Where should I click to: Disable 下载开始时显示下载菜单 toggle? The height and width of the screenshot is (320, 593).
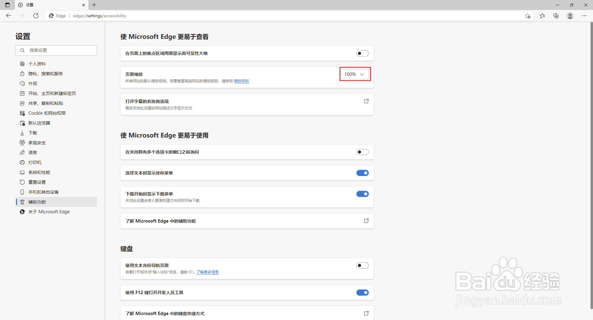pyautogui.click(x=363, y=194)
